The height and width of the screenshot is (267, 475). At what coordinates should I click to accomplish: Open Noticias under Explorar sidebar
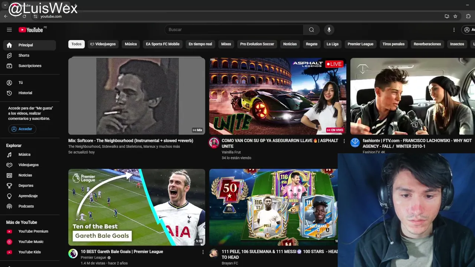(29, 175)
